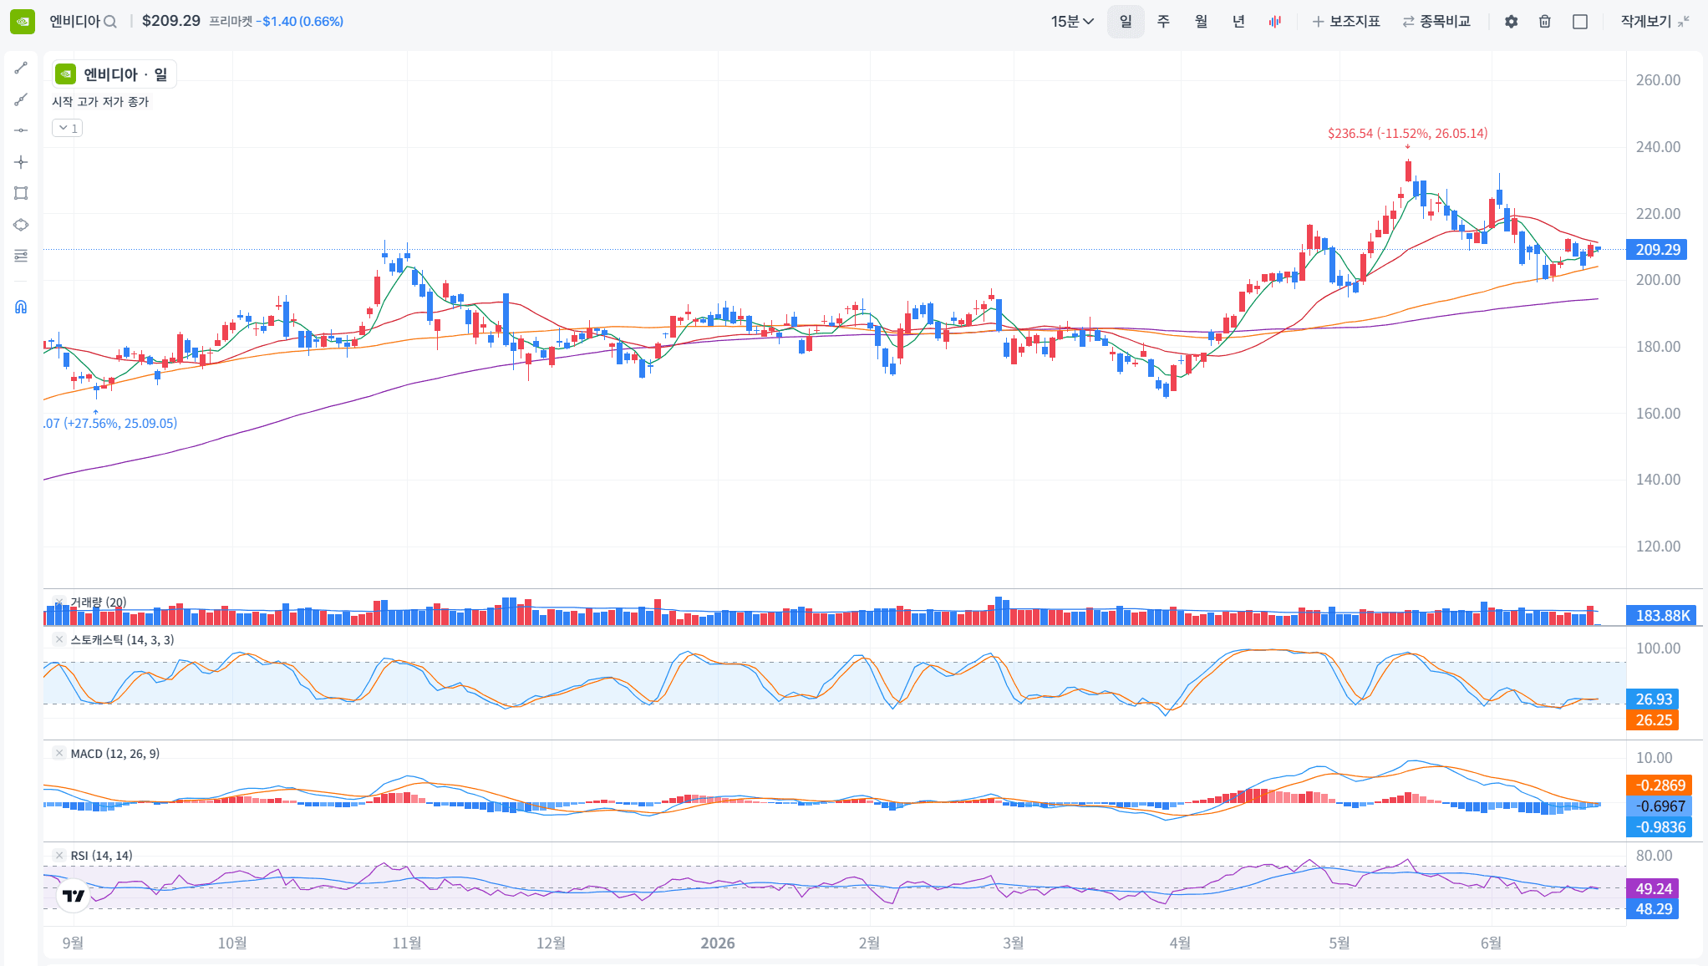The width and height of the screenshot is (1708, 966).
Task: Click the $236.54 high price annotation
Action: (1407, 133)
